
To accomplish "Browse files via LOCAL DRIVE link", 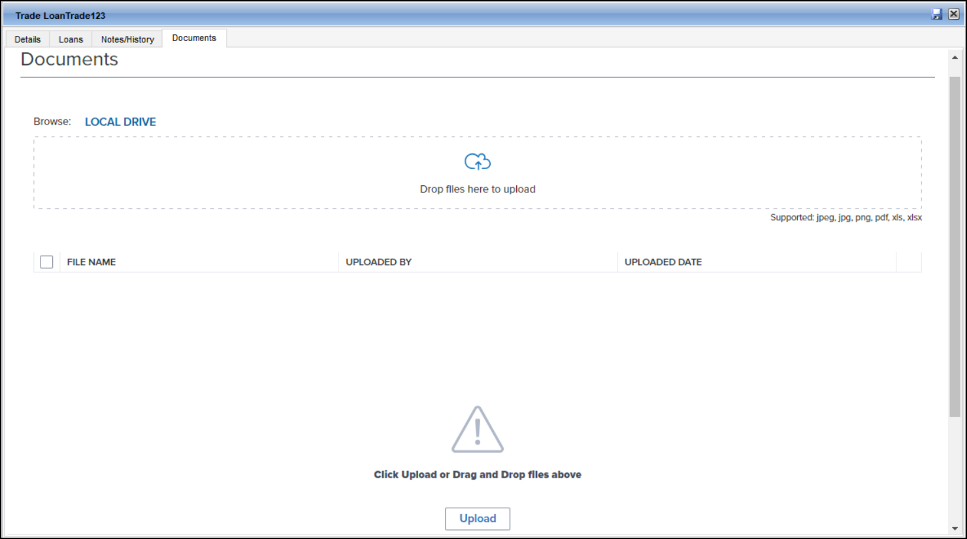I will tap(120, 122).
